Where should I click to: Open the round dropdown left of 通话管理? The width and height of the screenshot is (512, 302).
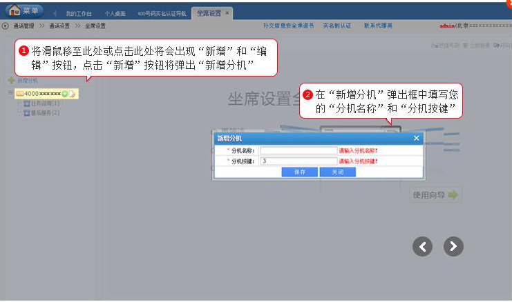pos(6,26)
